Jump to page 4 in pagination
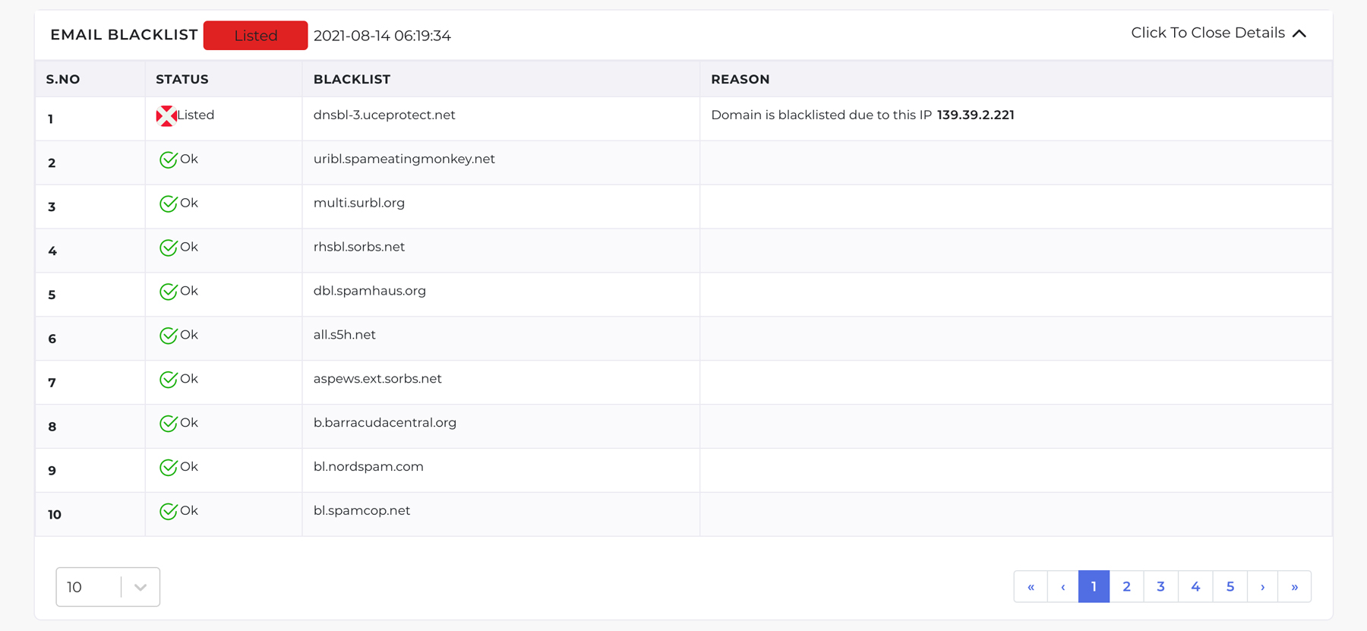Screen dimensions: 1367x631 pyautogui.click(x=1195, y=586)
